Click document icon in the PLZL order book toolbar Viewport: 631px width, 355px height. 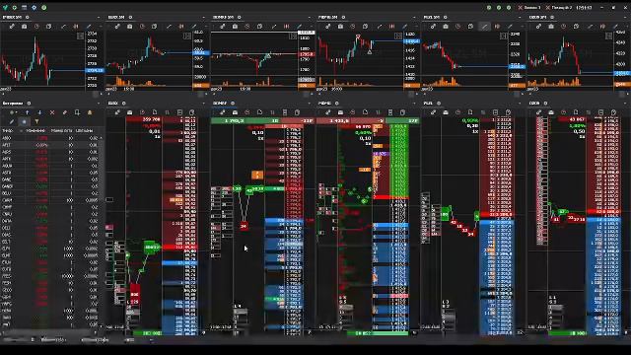click(x=470, y=112)
